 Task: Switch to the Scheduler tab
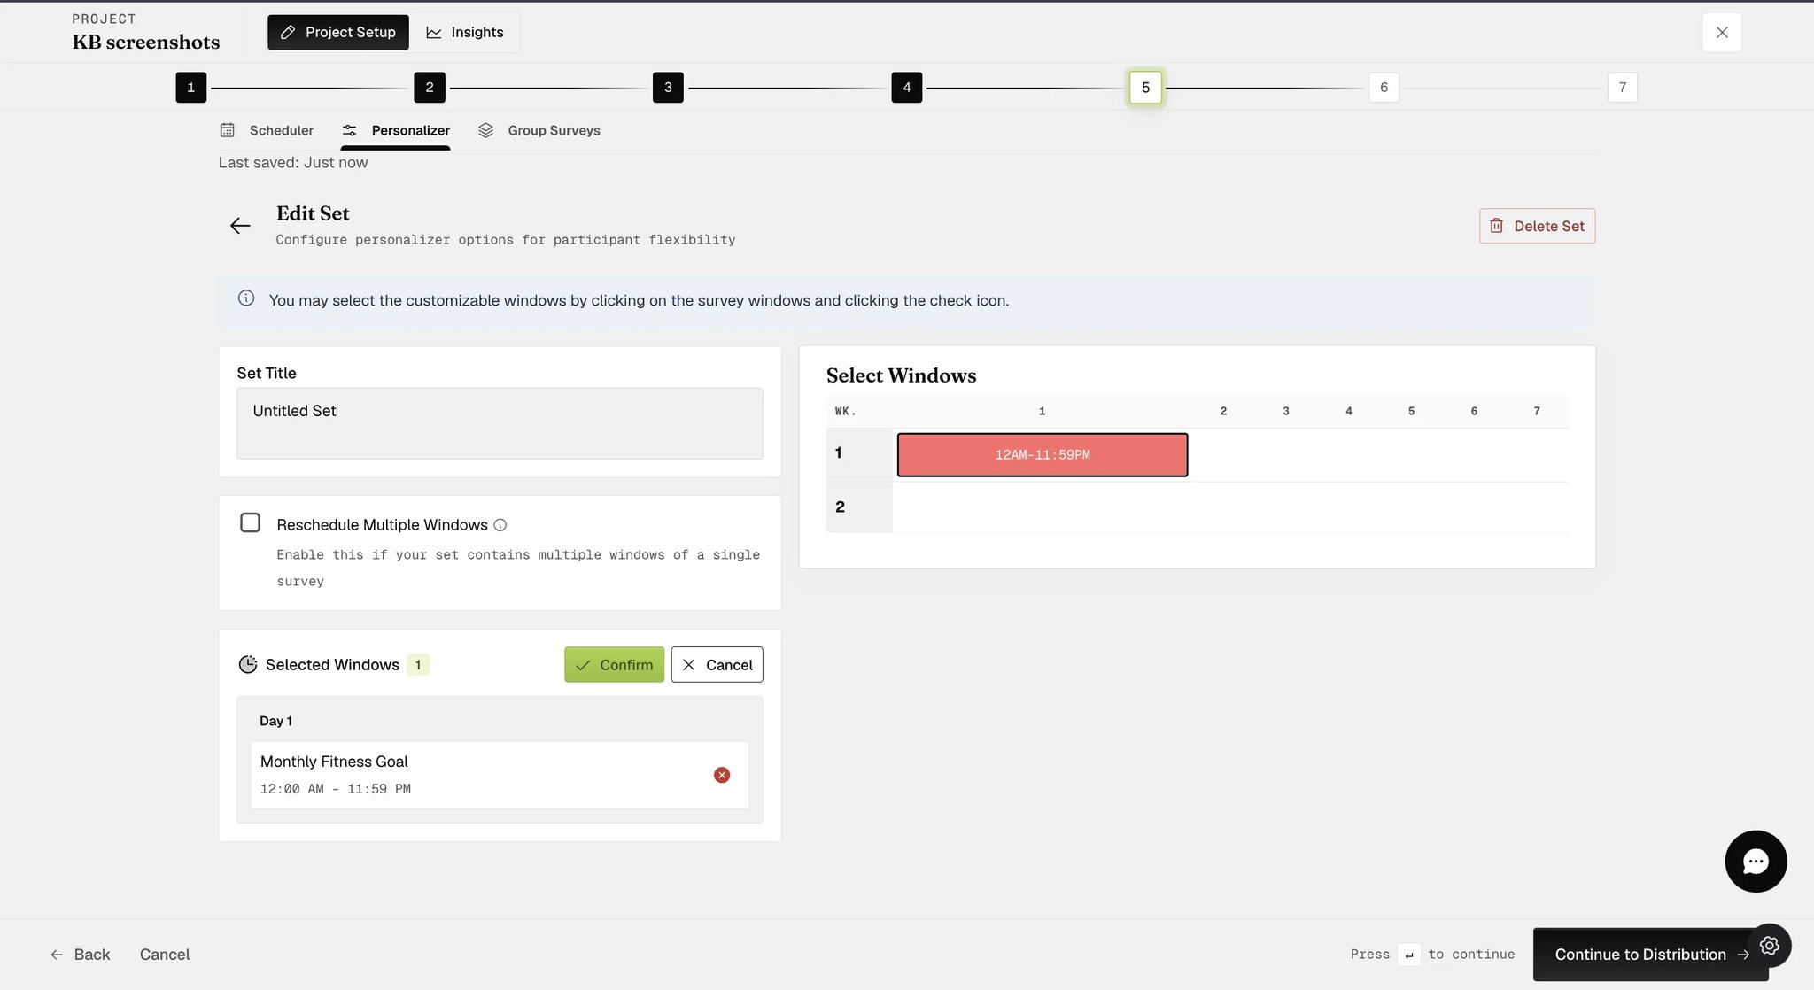point(267,130)
